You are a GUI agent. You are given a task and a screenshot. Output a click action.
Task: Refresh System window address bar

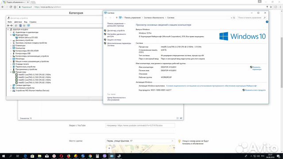(234, 18)
